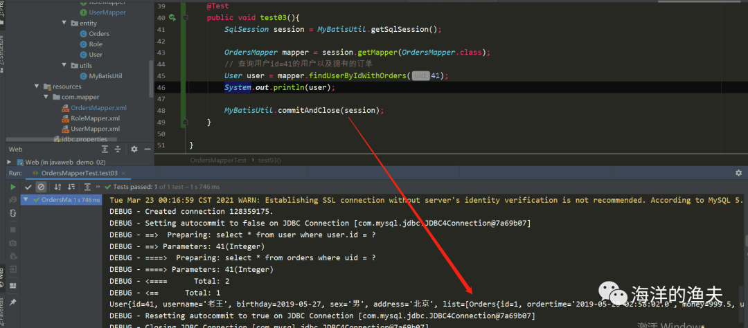This screenshot has width=748, height=328.
Task: Collapse the com.mapper folder
Action: (46, 97)
